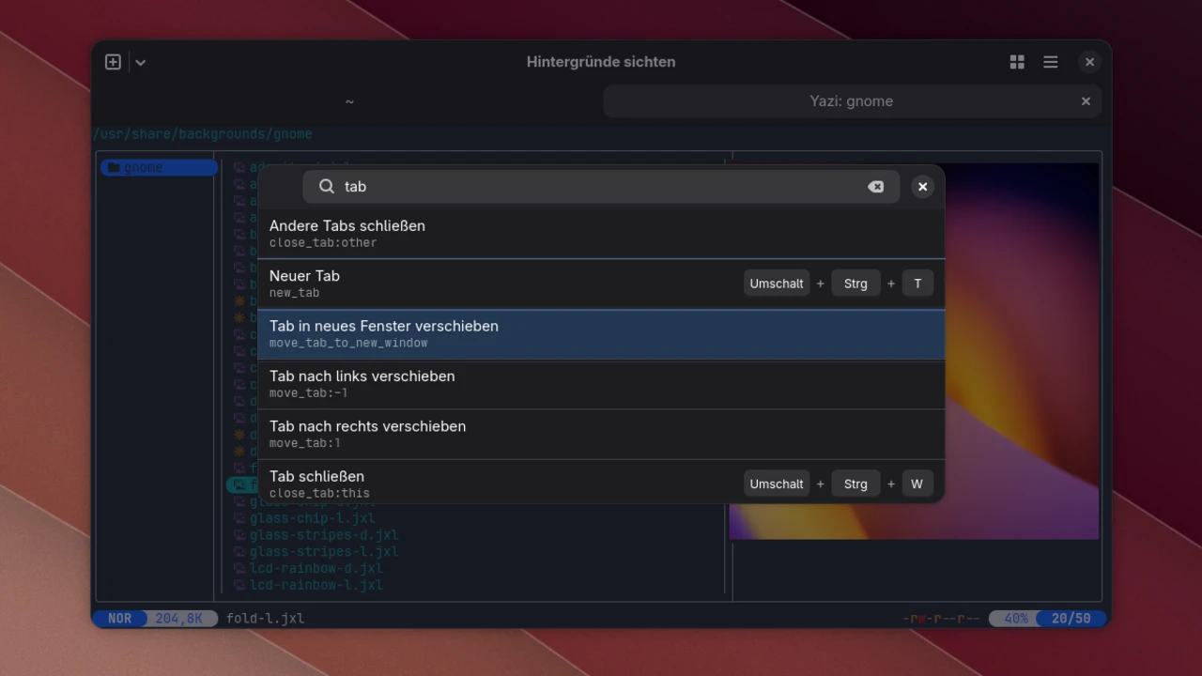
Task: Click the 20/50 position indicator
Action: pos(1071,619)
